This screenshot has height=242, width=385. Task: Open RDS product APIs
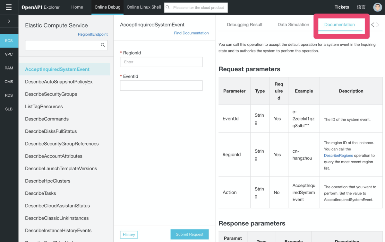click(9, 95)
